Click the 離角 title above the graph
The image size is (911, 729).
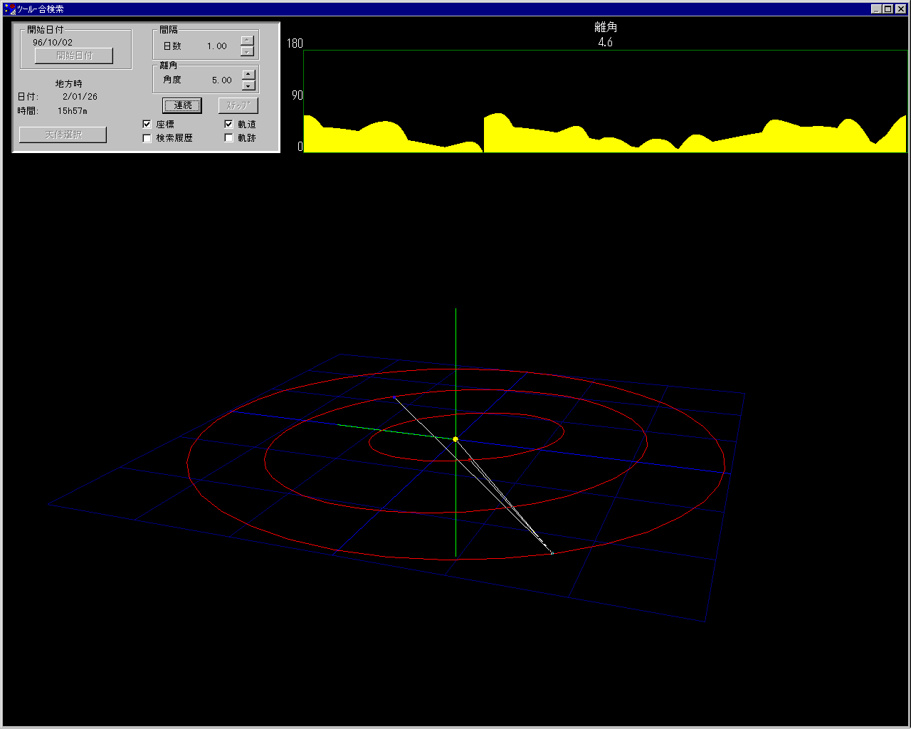tap(606, 27)
